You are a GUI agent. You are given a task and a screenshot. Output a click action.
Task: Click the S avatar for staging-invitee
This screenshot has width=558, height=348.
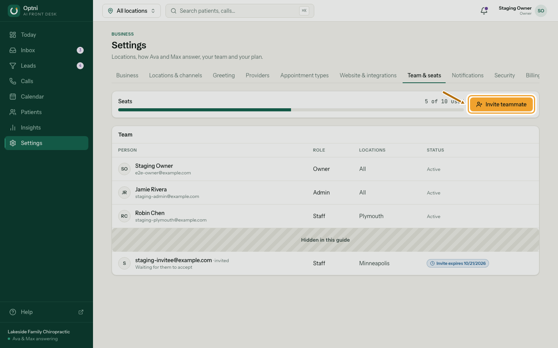(124, 263)
